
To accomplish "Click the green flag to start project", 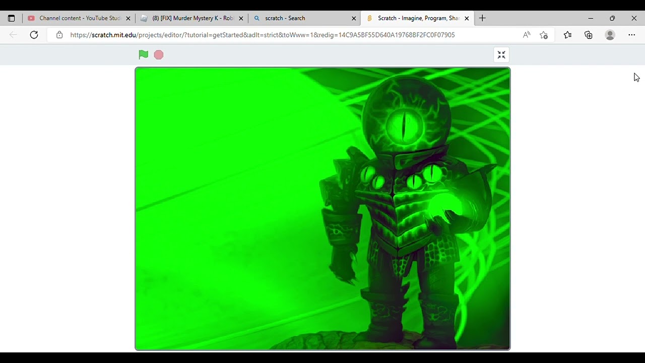I will pyautogui.click(x=144, y=54).
